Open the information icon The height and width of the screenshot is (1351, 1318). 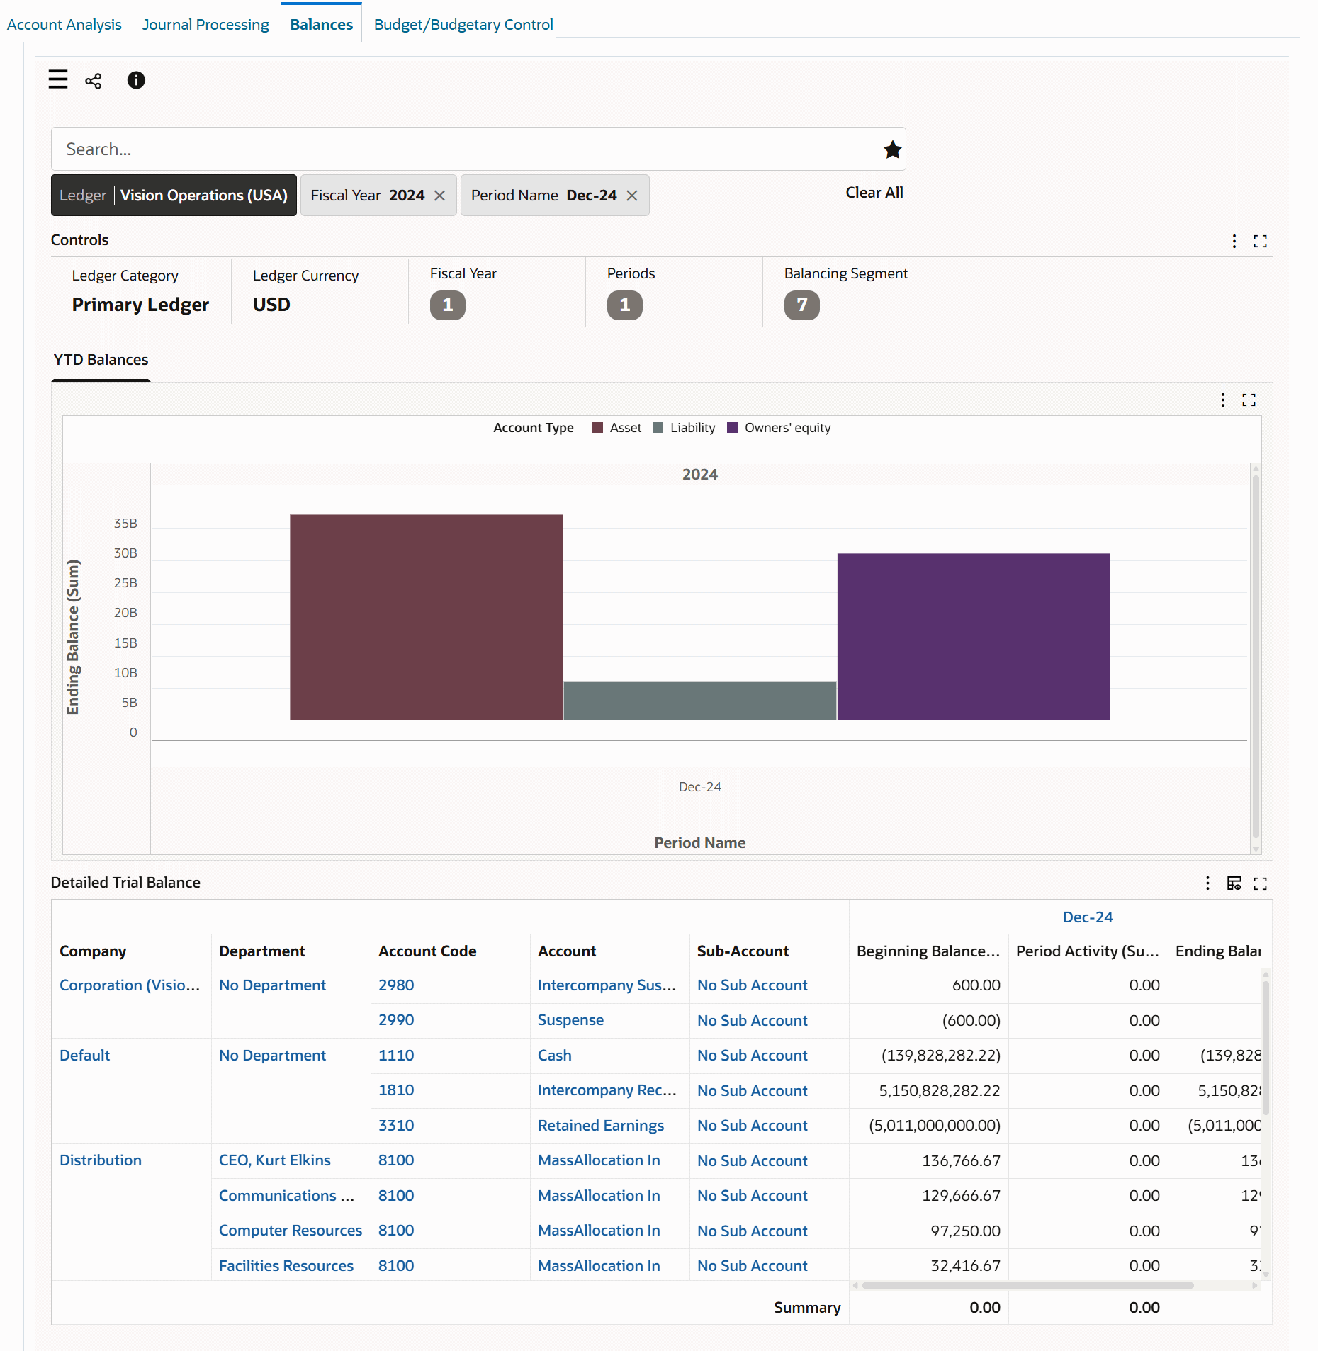click(136, 80)
